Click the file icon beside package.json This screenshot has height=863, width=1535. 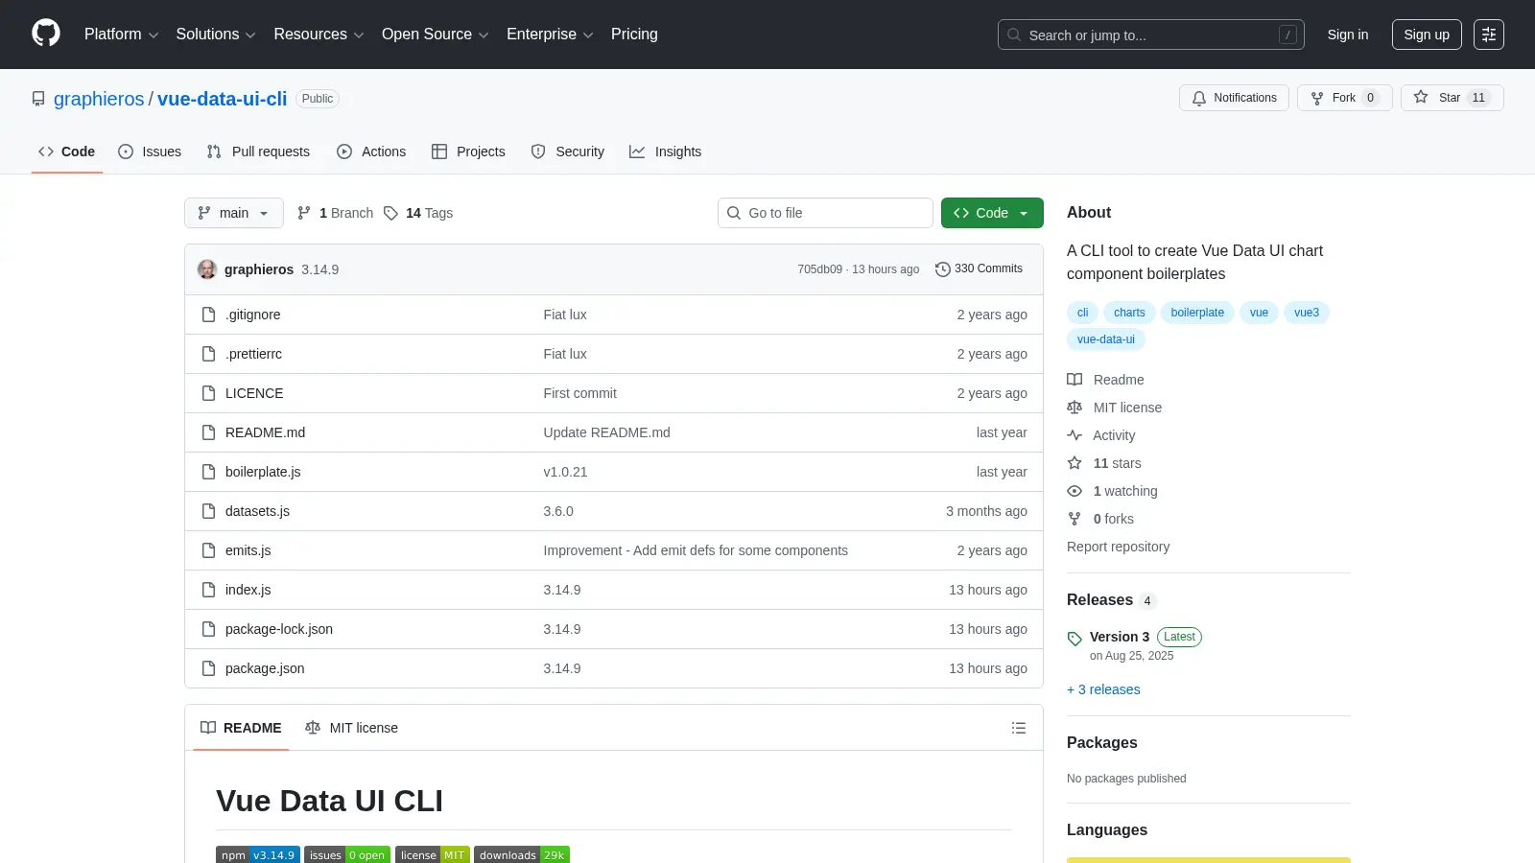click(x=208, y=668)
